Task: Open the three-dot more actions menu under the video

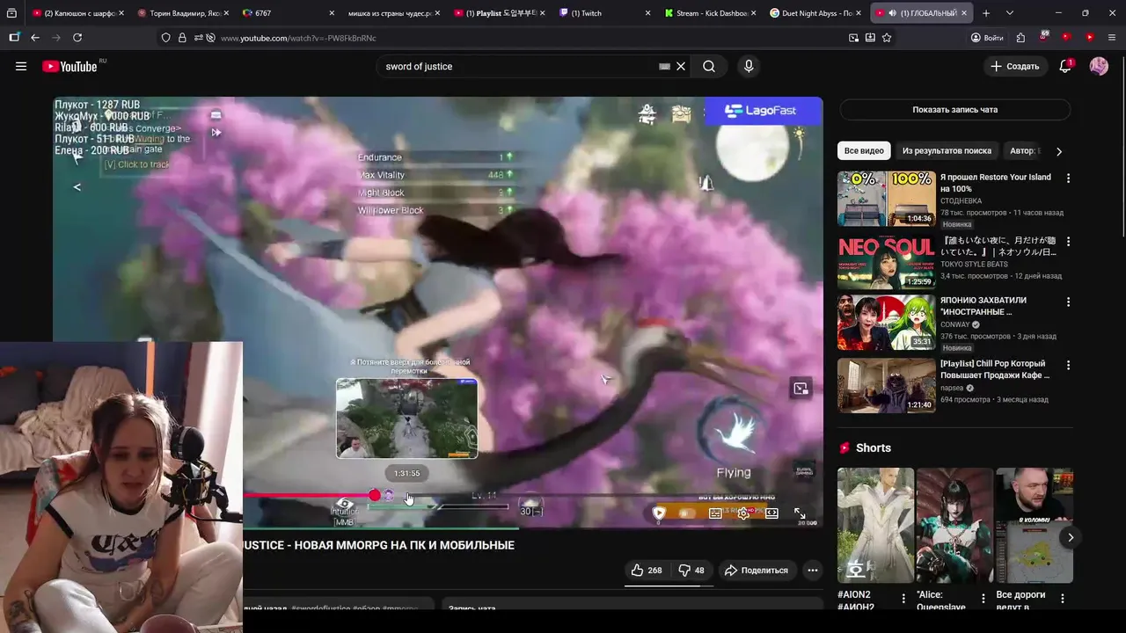Action: (813, 571)
